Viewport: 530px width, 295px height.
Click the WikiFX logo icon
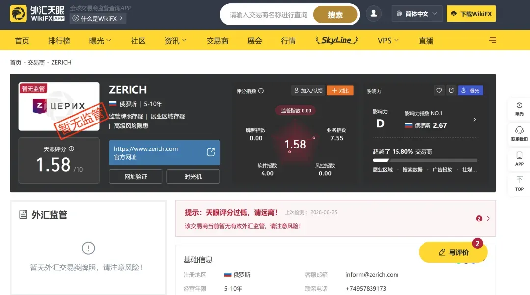tap(18, 14)
